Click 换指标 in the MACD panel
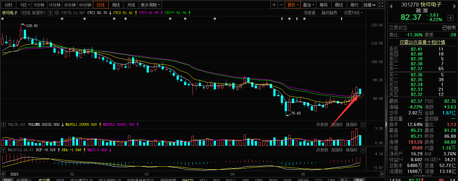This screenshot has height=181, width=458. (351, 150)
